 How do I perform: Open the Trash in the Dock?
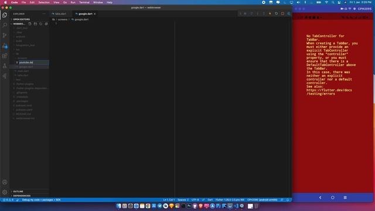tap(256, 206)
